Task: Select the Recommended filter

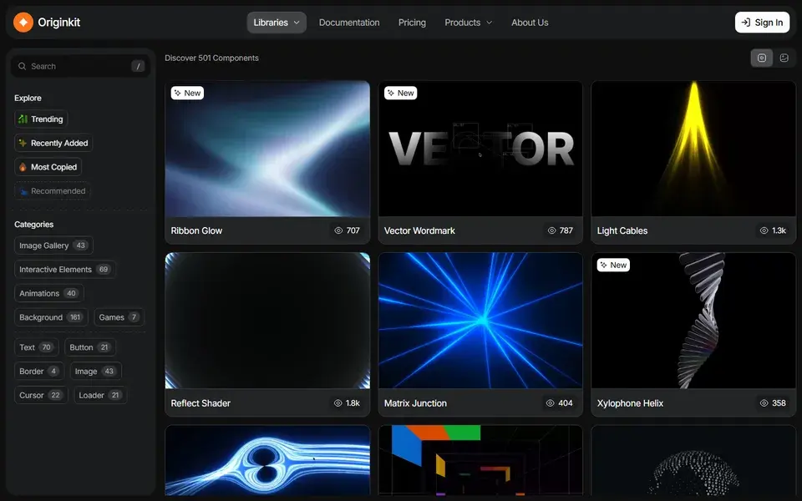Action: (52, 191)
